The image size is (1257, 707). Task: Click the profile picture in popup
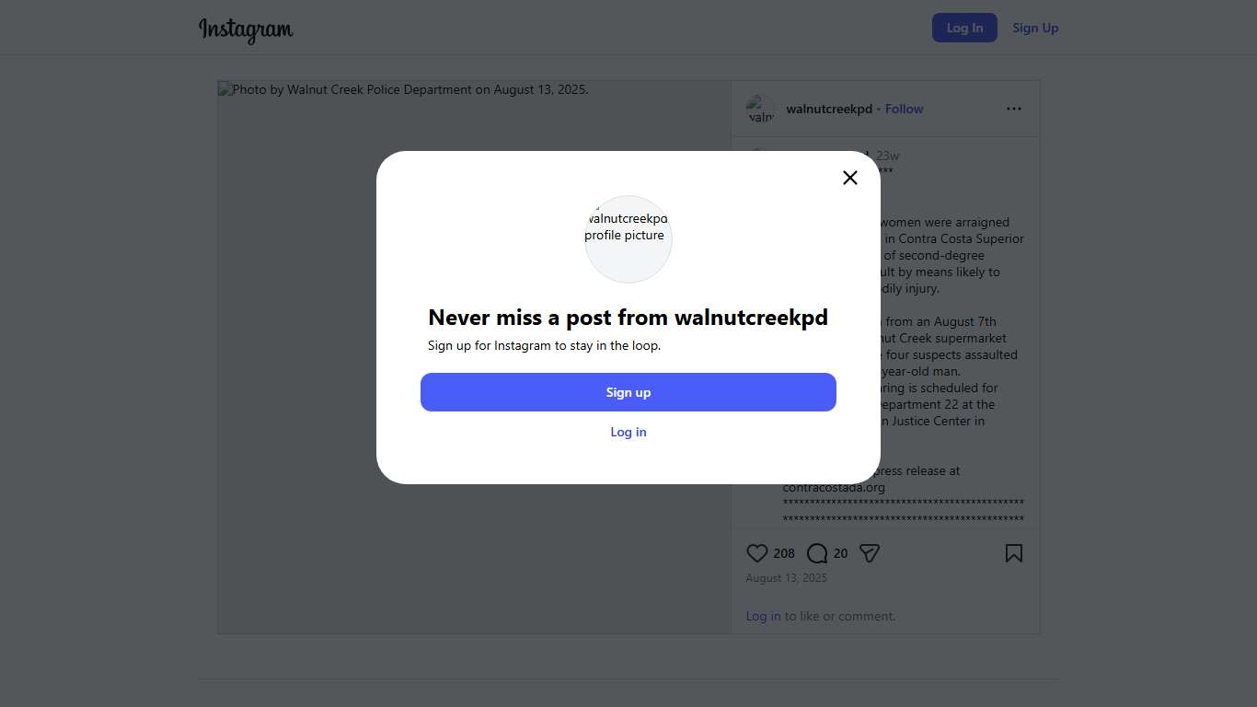pyautogui.click(x=628, y=238)
